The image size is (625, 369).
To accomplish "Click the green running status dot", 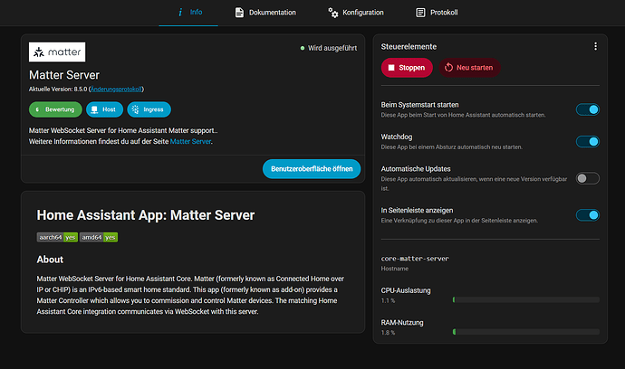I will tap(303, 48).
